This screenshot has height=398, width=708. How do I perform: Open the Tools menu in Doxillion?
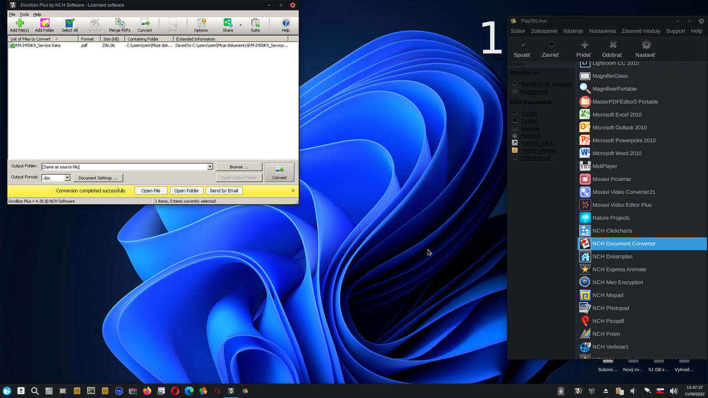pyautogui.click(x=24, y=14)
